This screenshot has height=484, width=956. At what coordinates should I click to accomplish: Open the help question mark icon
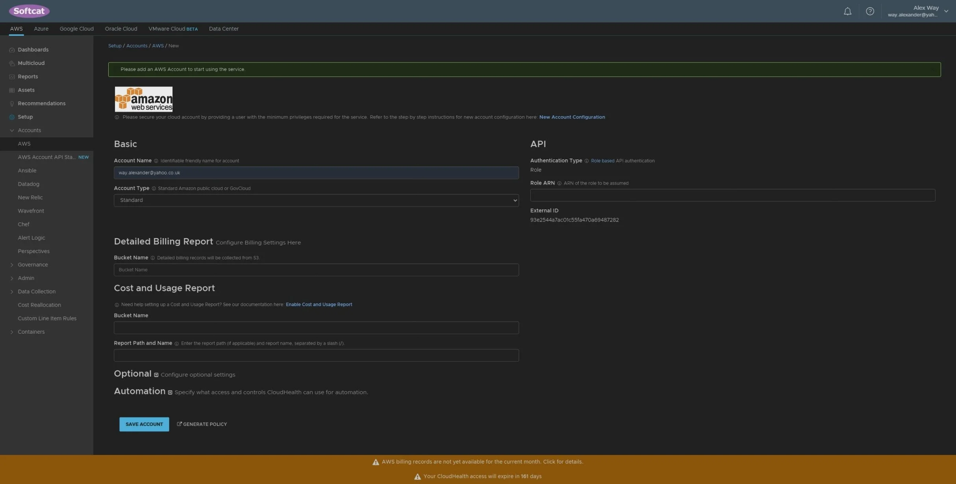point(870,11)
